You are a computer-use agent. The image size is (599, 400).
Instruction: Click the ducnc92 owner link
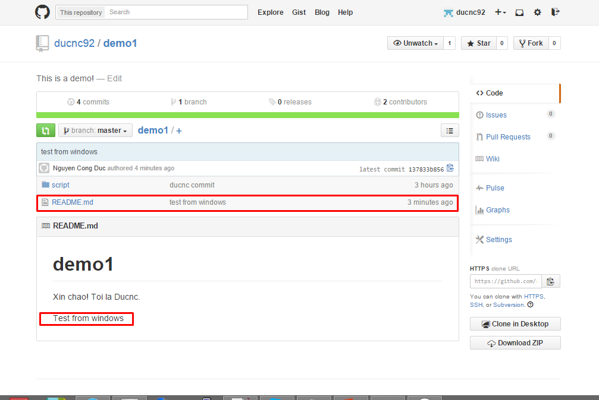click(74, 43)
